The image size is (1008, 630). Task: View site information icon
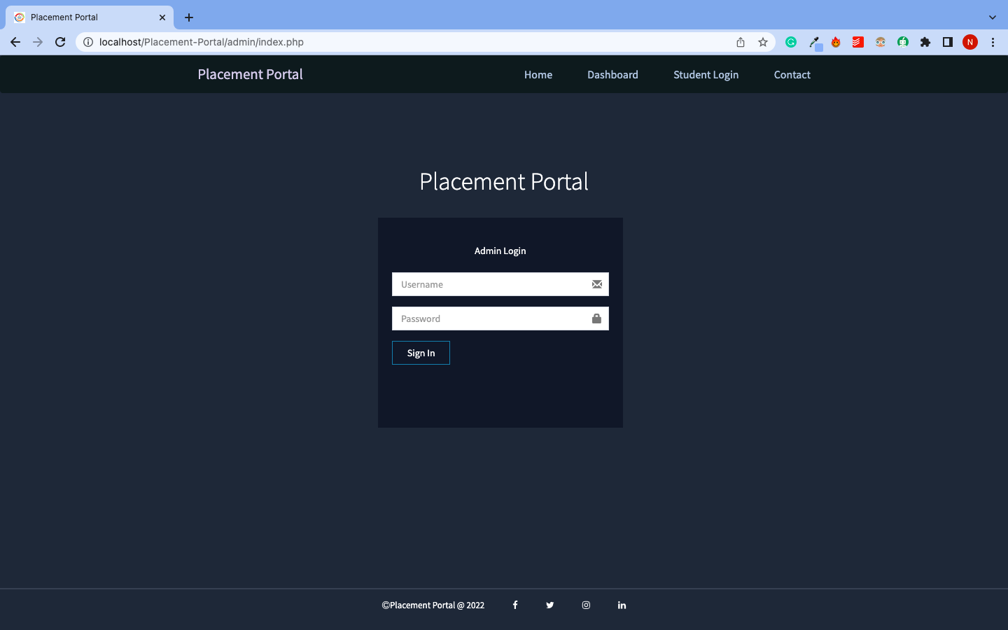[x=88, y=42]
